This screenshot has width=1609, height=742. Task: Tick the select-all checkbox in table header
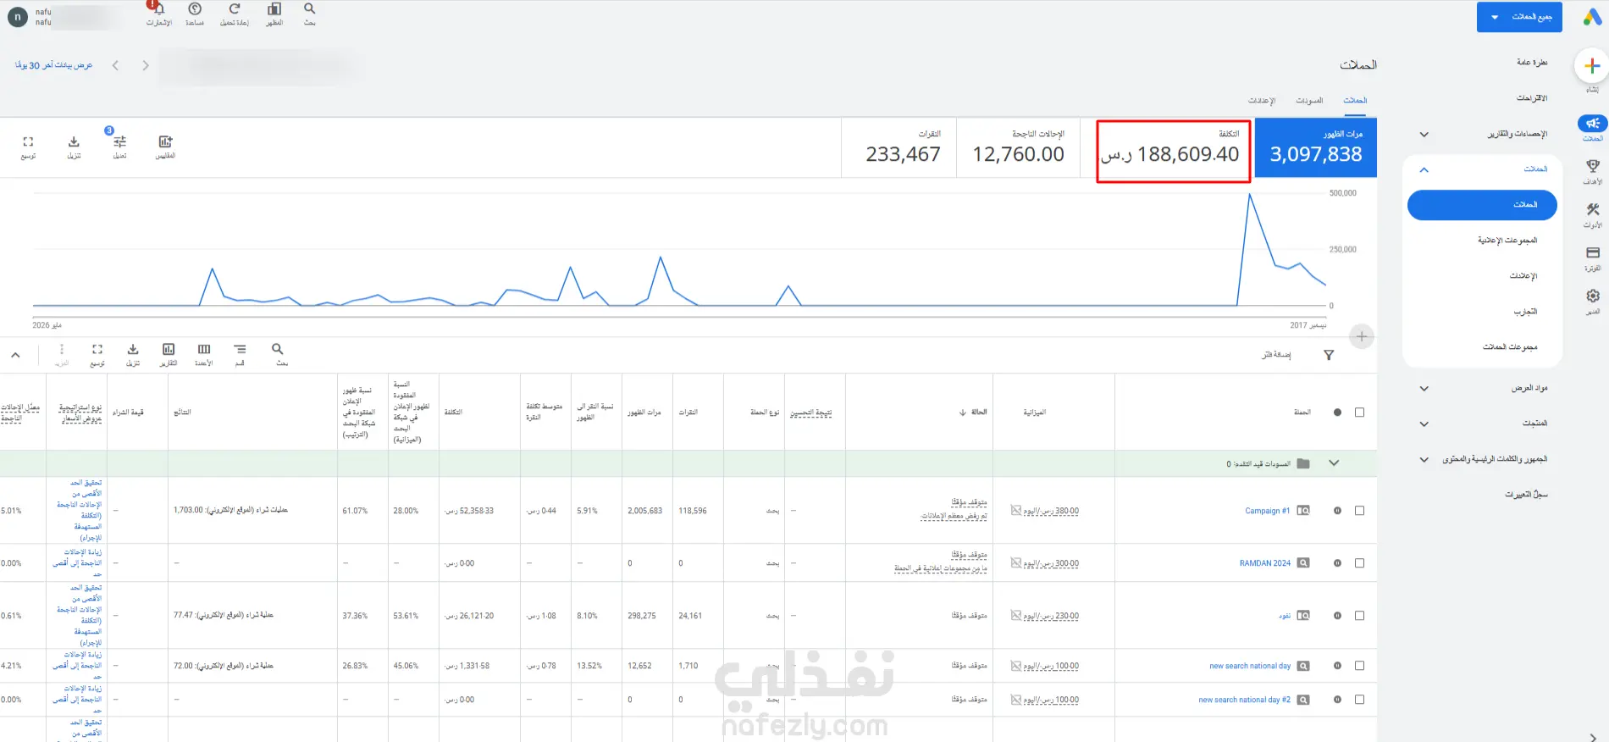[x=1359, y=413]
